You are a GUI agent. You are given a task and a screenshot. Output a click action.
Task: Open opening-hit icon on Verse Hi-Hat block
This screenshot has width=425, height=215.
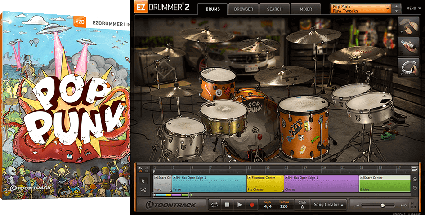tap(174, 178)
